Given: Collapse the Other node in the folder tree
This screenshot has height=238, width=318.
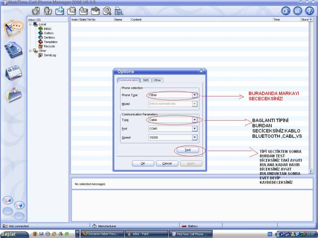Looking at the screenshot, I should pos(30,51).
